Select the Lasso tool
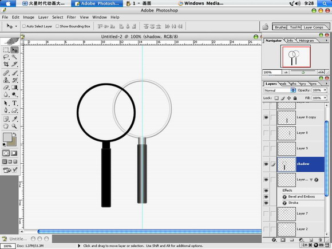The height and width of the screenshot is (249, 332). 6,57
